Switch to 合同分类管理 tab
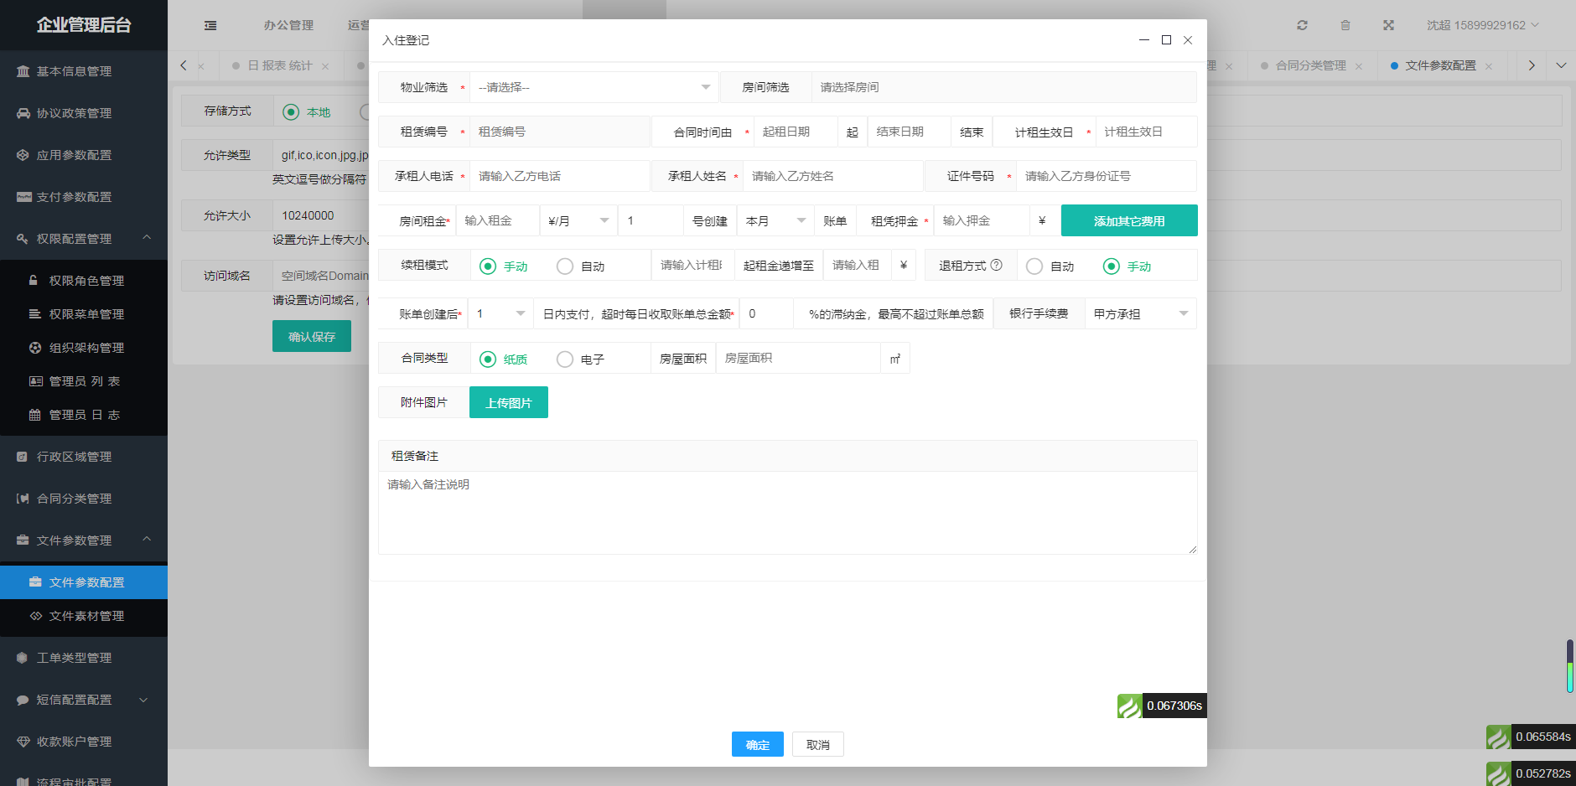Image resolution: width=1576 pixels, height=786 pixels. tap(1310, 65)
